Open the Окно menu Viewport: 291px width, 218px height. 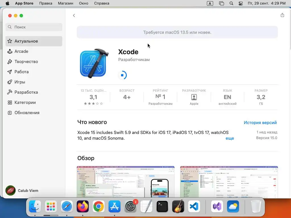tap(84, 3)
